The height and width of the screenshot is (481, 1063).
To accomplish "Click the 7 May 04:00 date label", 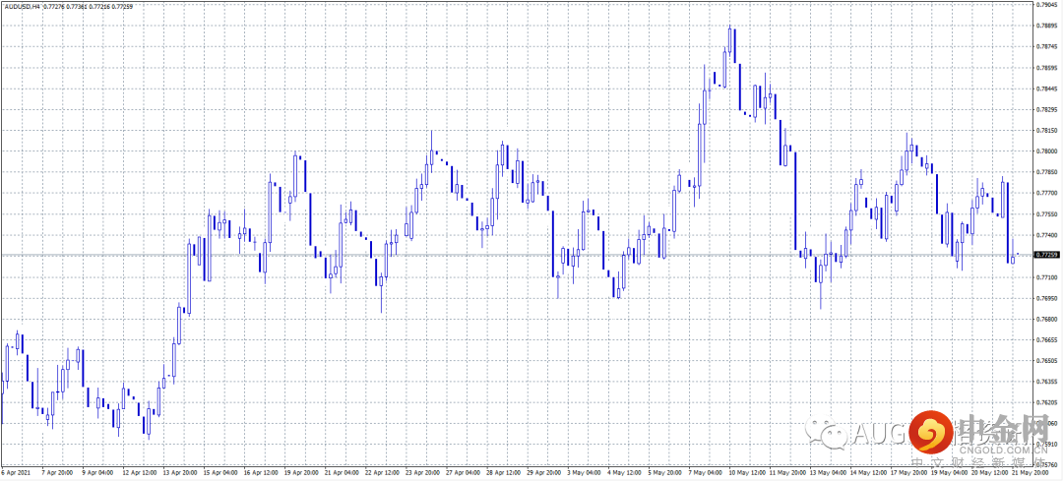I will click(x=707, y=471).
